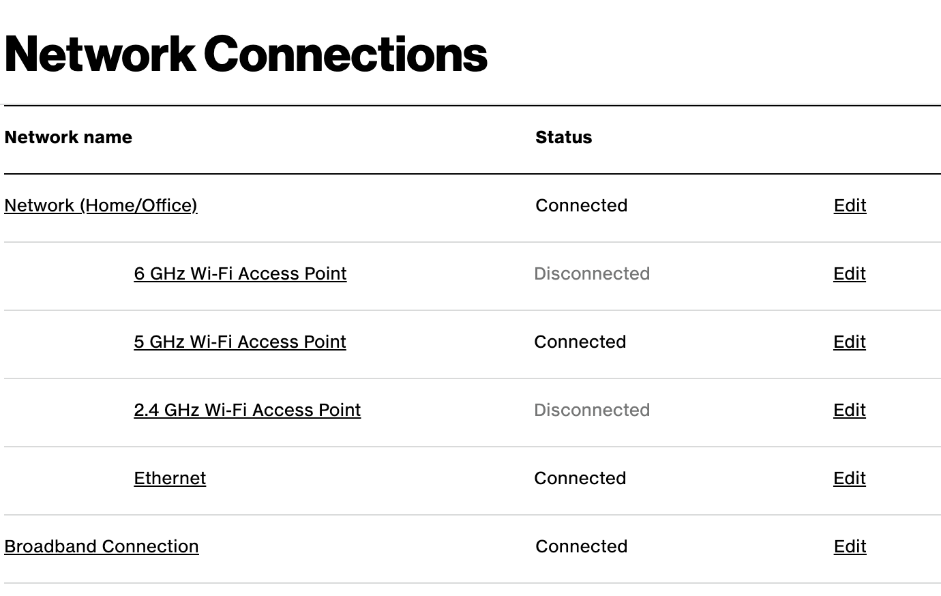
Task: Open the Network (Home/Office) link
Action: pos(101,205)
